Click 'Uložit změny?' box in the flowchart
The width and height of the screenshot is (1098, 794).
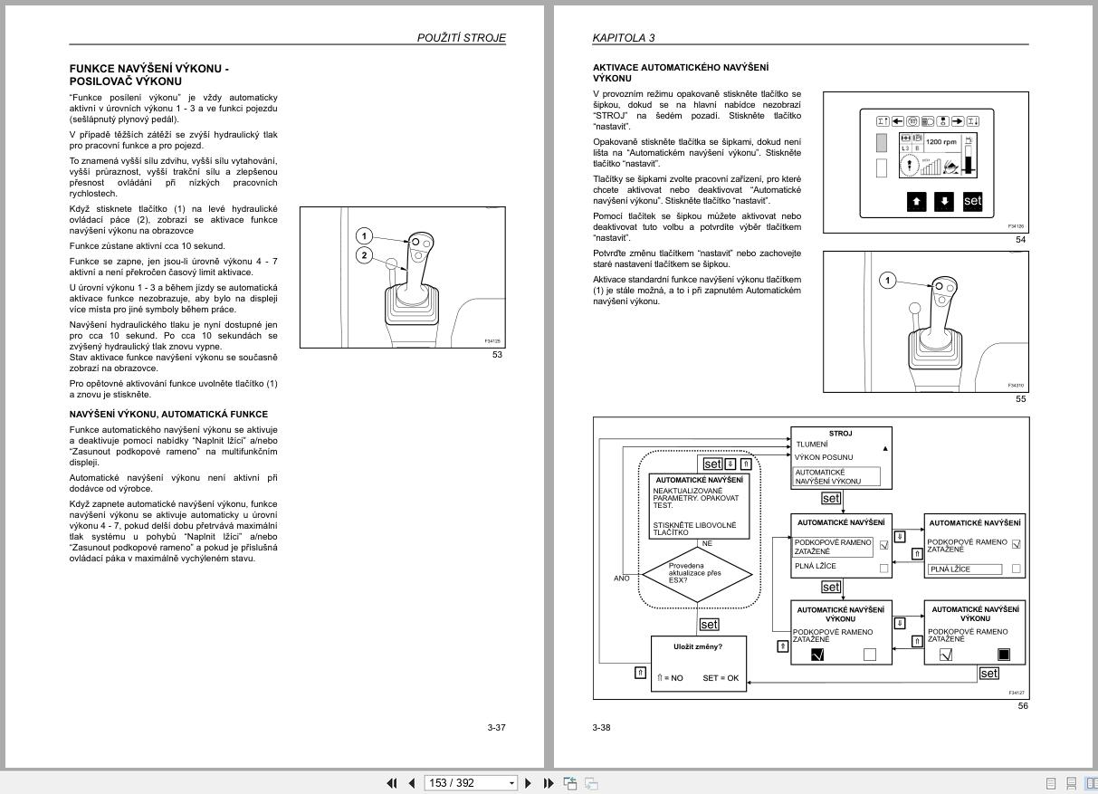coord(699,664)
